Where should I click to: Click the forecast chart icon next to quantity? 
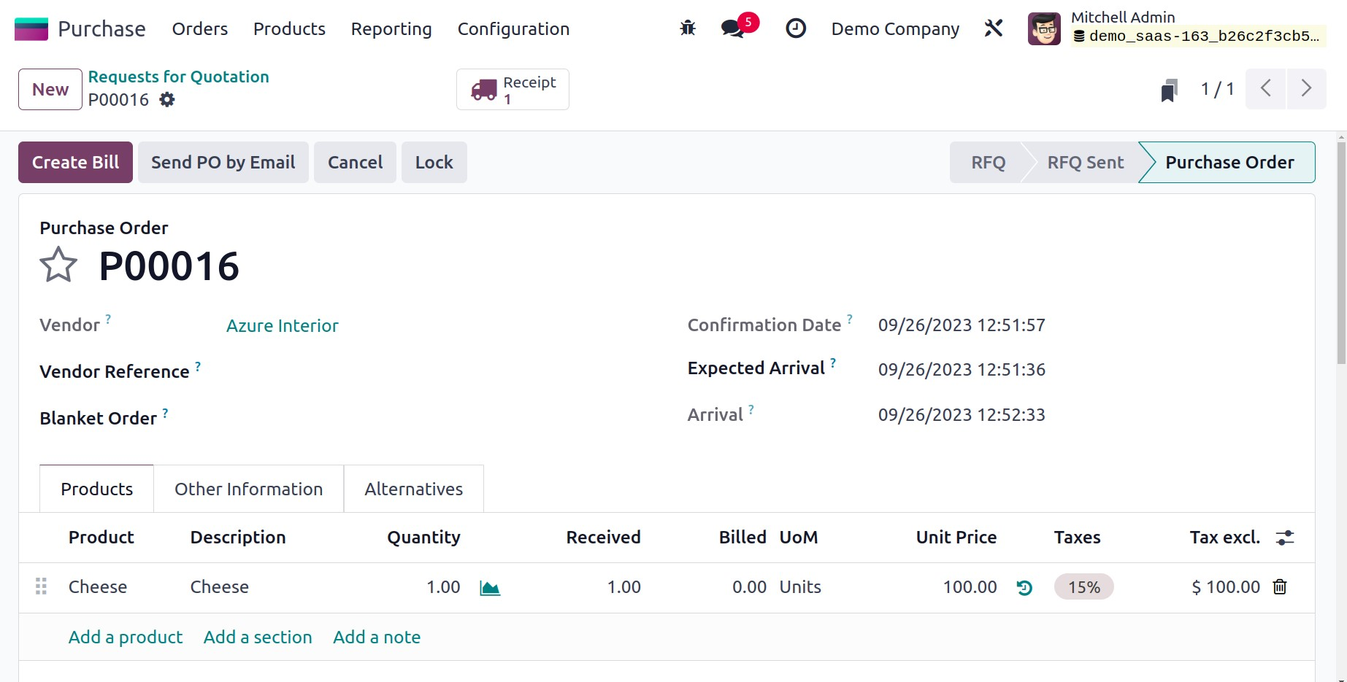point(490,588)
